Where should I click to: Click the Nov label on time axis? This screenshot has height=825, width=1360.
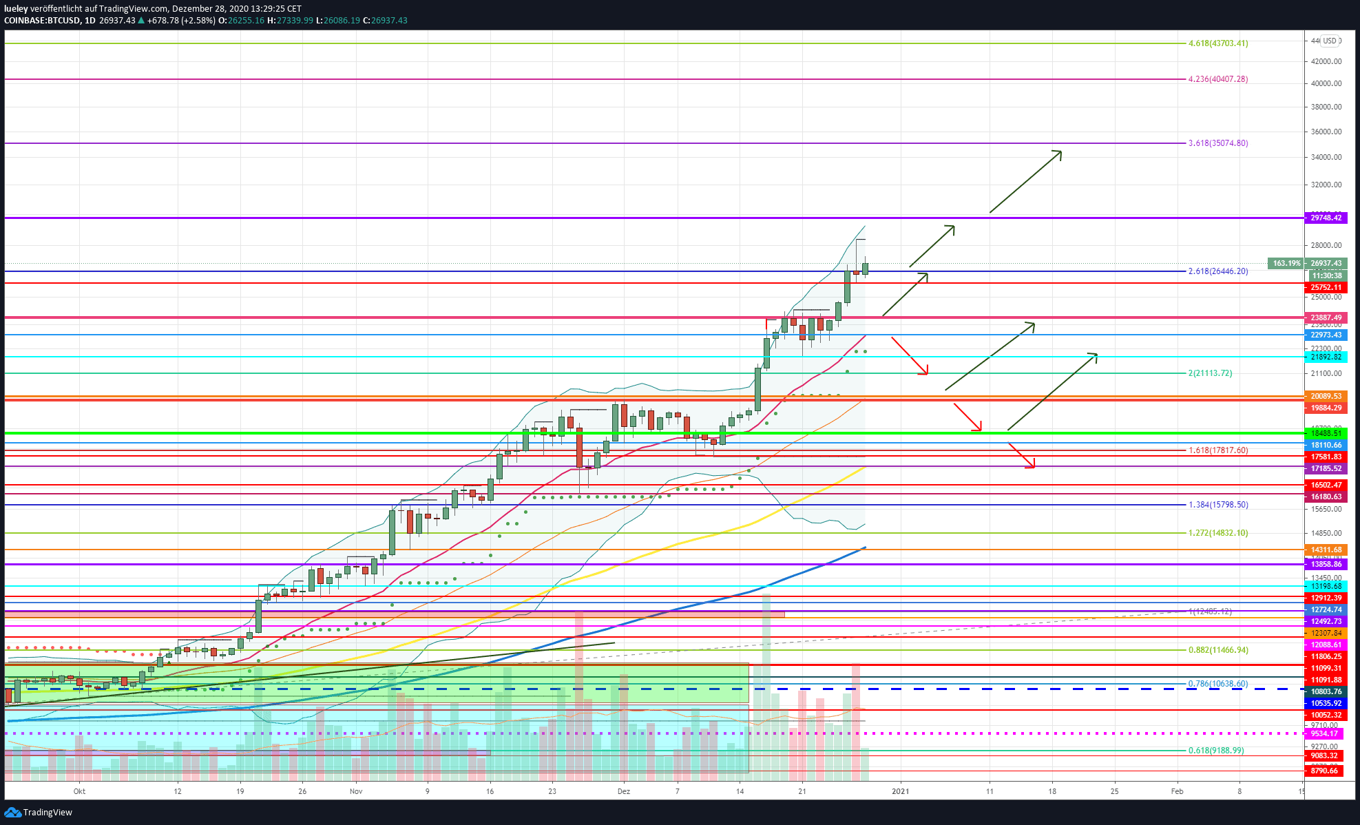point(356,791)
